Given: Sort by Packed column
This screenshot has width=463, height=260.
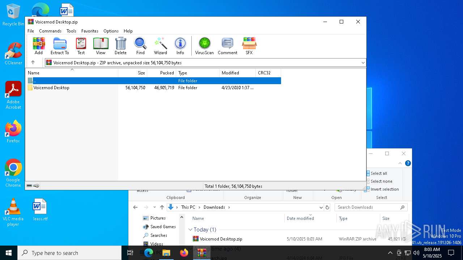Looking at the screenshot, I should 162,73.
